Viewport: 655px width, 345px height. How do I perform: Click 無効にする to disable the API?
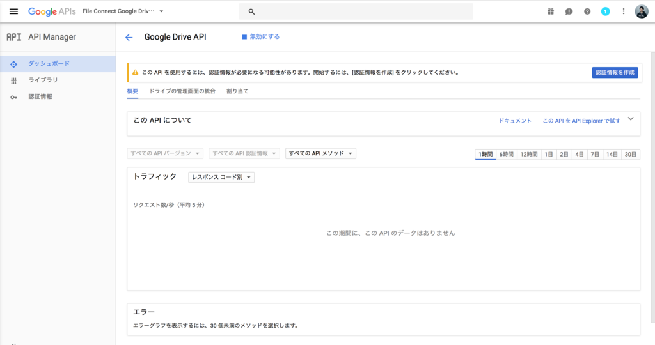[x=261, y=36]
